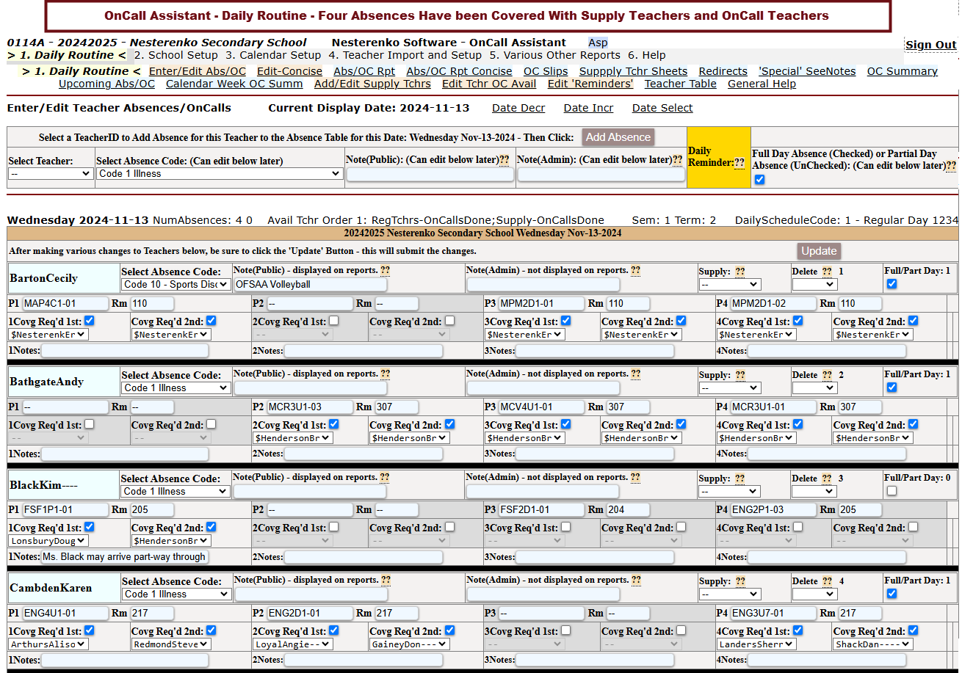Click the OFSAA Volleyball public note field
This screenshot has height=673, width=962.
click(x=310, y=285)
